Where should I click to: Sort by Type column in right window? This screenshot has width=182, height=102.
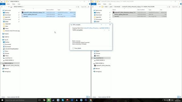(x=150, y=10)
